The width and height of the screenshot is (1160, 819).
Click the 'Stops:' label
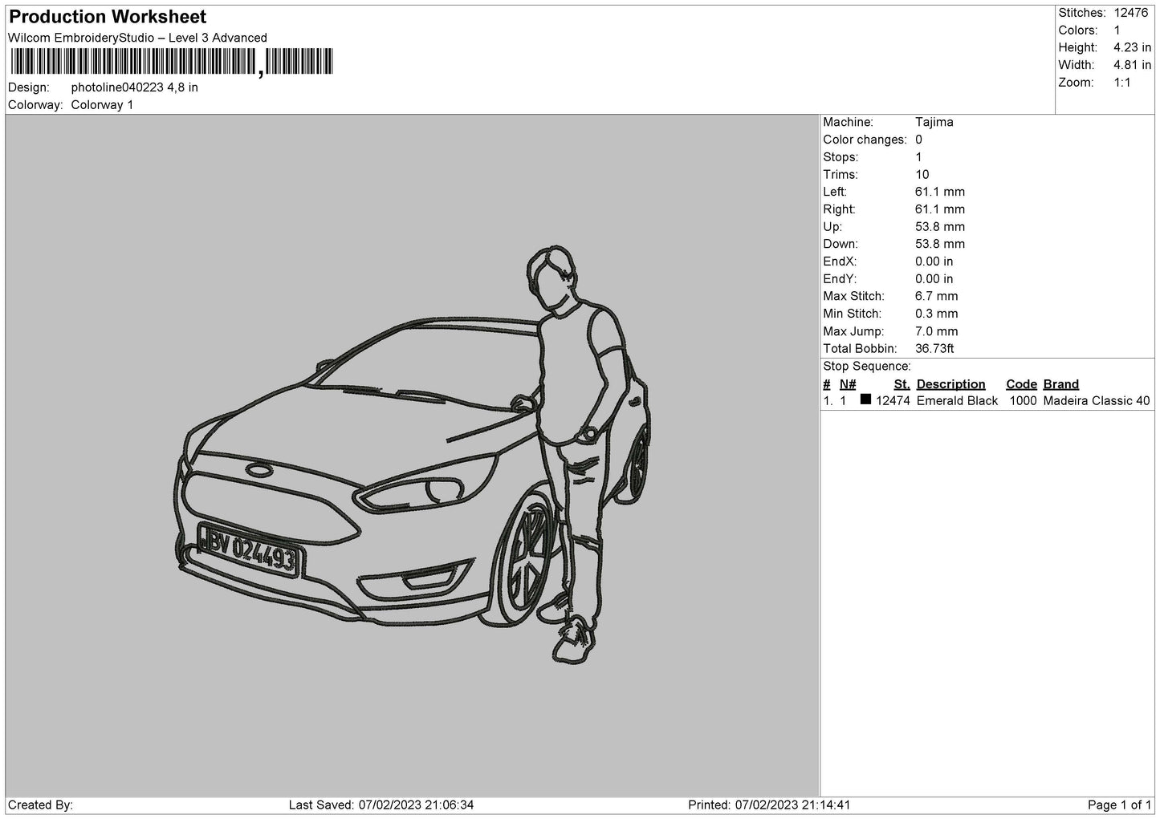click(840, 157)
